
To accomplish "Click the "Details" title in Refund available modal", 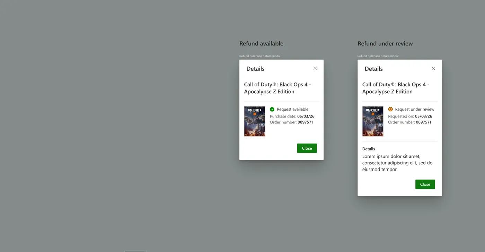I will 255,69.
